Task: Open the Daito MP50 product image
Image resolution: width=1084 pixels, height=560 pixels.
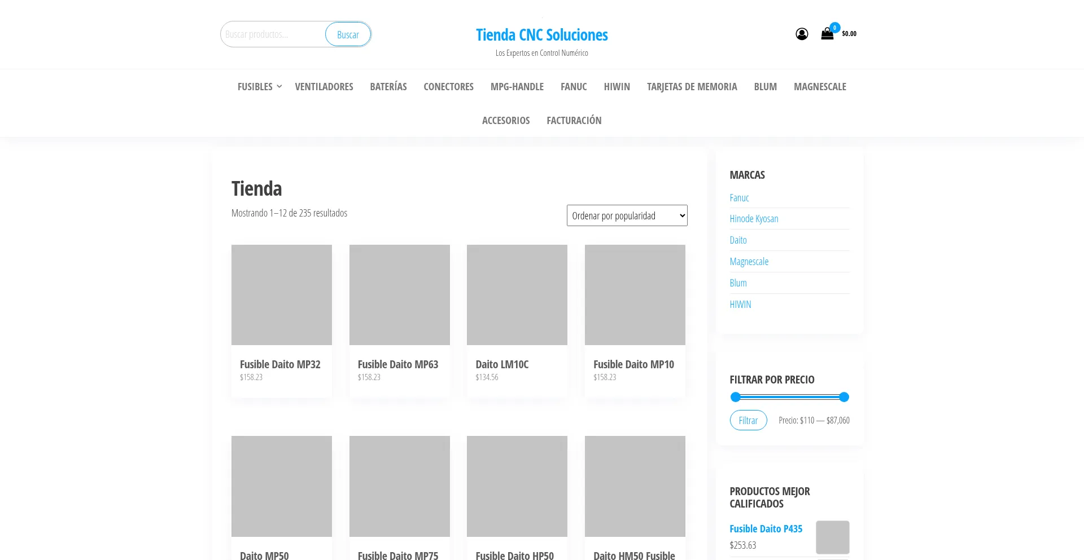Action: pos(282,486)
